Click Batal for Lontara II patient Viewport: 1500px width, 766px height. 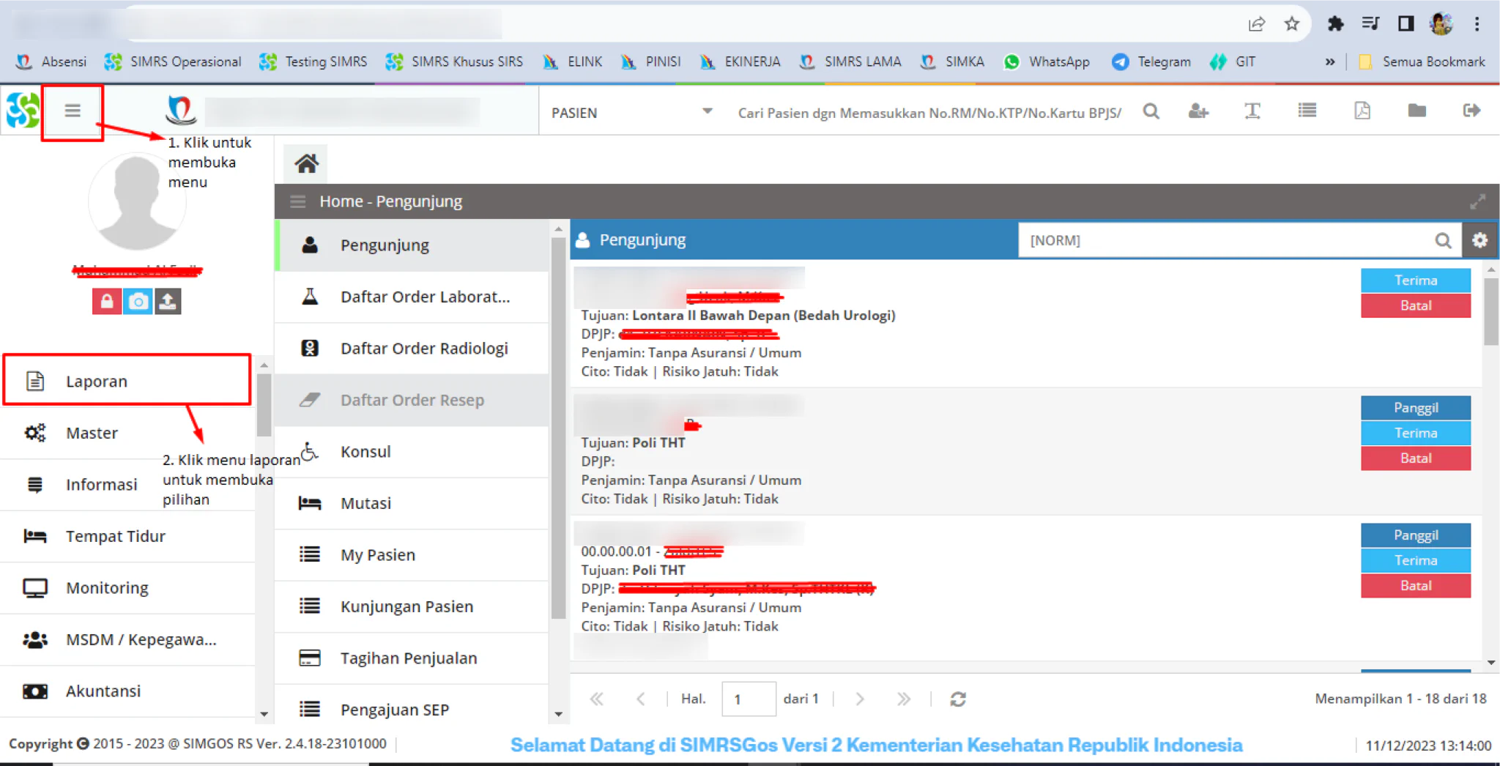pyautogui.click(x=1415, y=305)
